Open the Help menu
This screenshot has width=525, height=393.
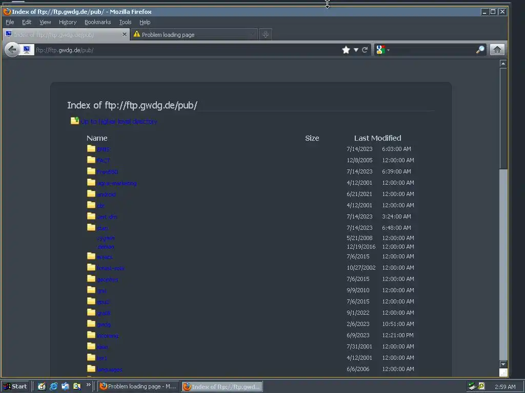click(145, 22)
